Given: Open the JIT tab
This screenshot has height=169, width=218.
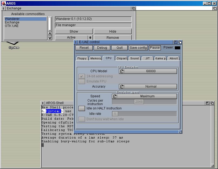Looking at the screenshot, I should click(x=148, y=58).
